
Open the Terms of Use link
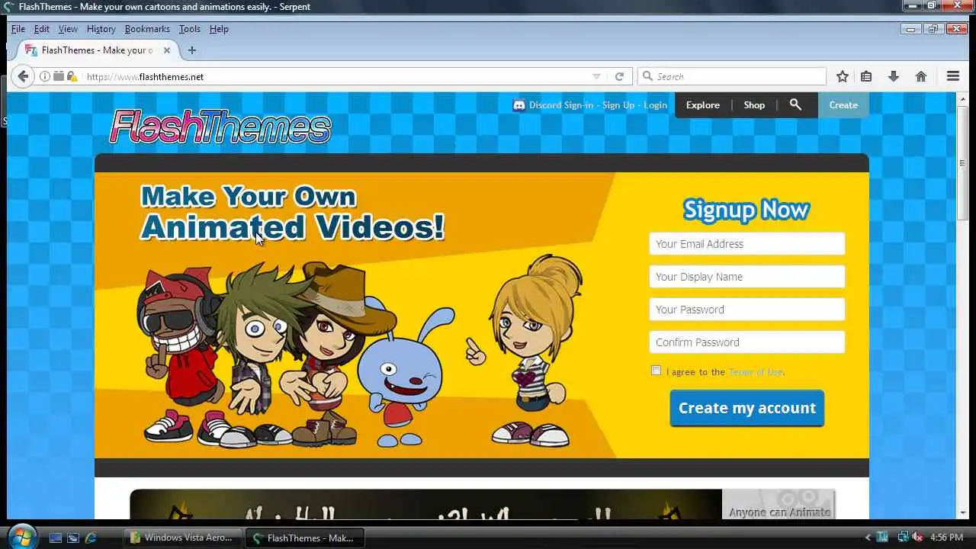coord(756,372)
